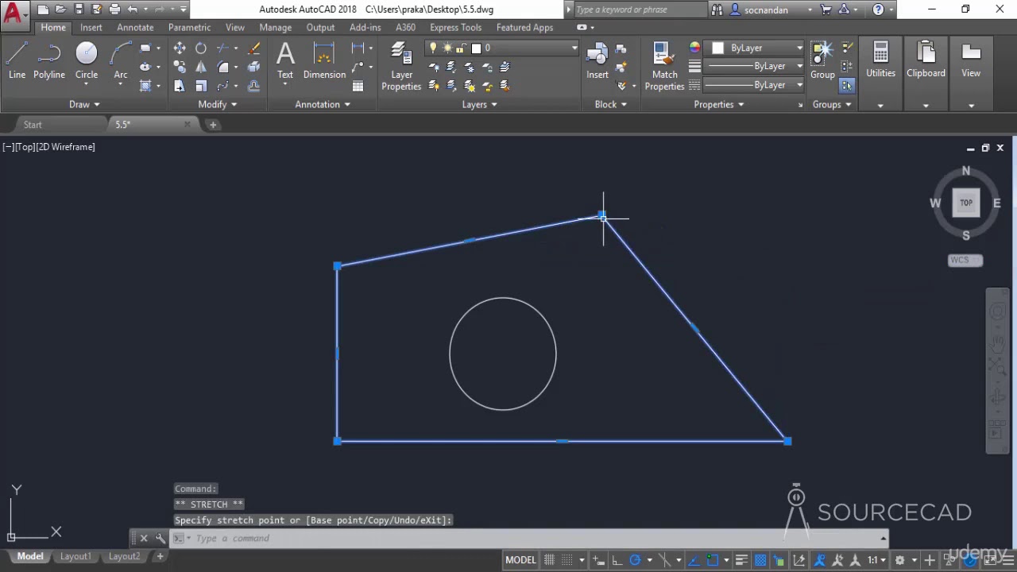Screen dimensions: 1017x572
Task: Expand the Modify panel
Action: [x=218, y=104]
